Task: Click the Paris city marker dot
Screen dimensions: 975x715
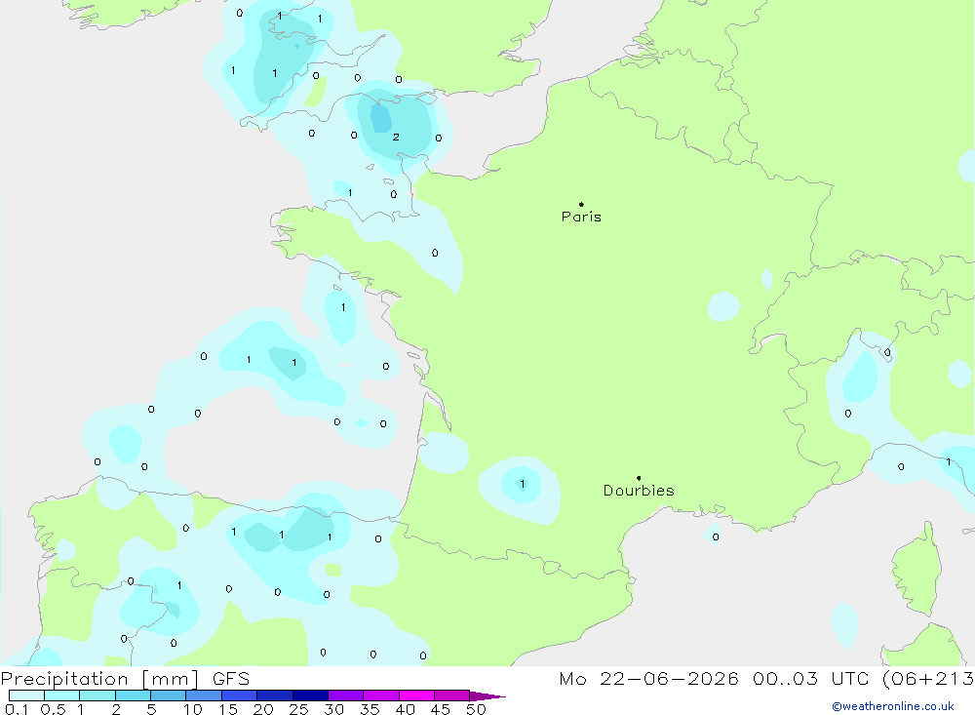Action: (x=581, y=204)
